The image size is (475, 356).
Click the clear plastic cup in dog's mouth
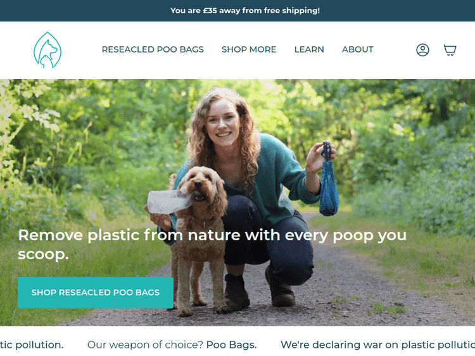coord(169,201)
